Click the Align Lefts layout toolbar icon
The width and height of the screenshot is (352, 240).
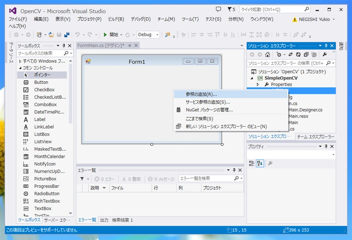point(194,35)
